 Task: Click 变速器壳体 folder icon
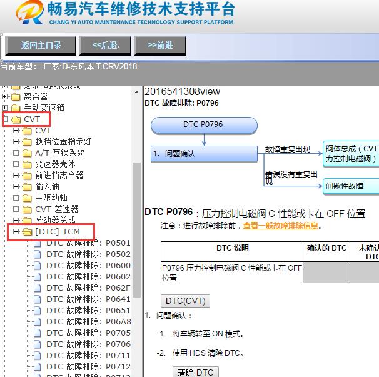pos(27,164)
